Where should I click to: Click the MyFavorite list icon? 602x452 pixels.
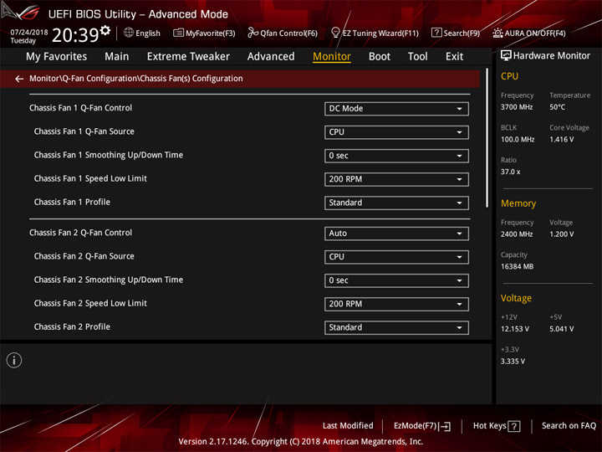[x=178, y=33]
